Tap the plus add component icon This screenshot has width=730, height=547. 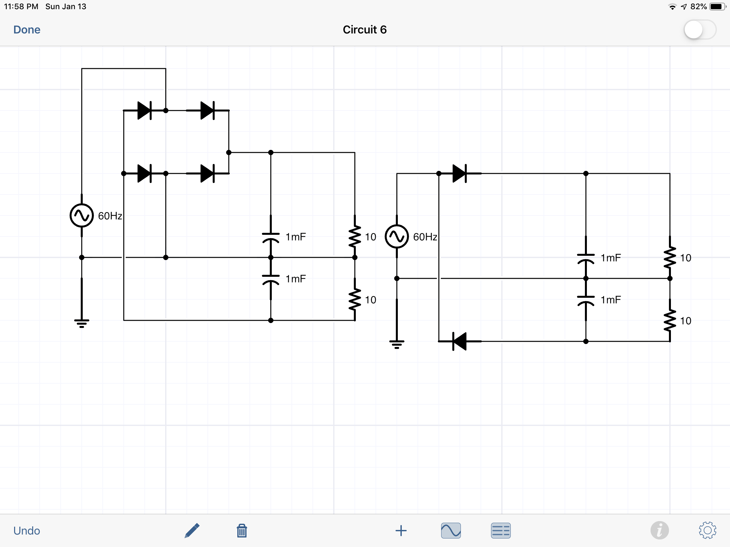[x=401, y=531]
